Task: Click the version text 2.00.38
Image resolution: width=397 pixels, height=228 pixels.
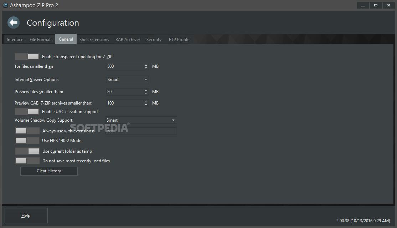Action: (363, 221)
